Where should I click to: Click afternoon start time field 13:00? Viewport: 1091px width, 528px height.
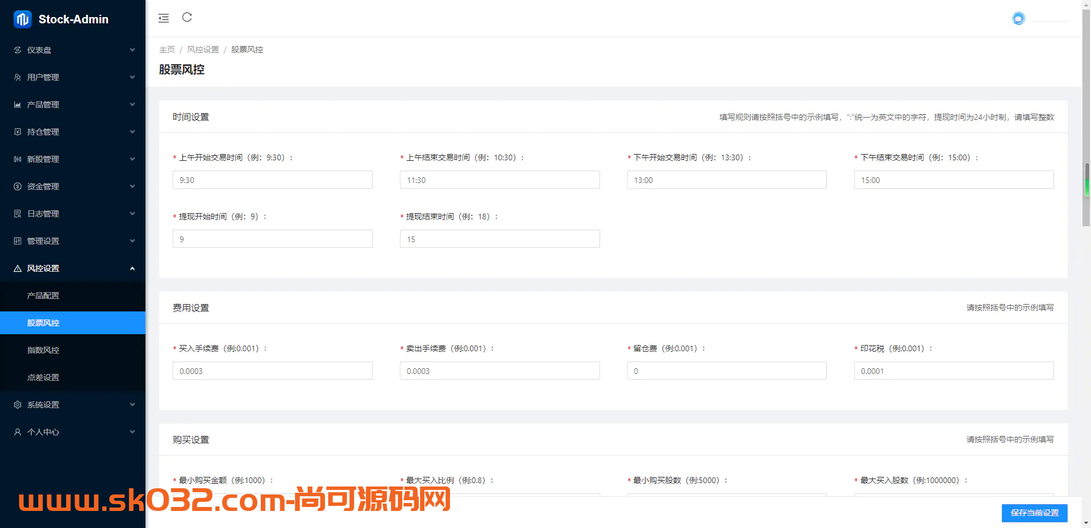coord(727,180)
